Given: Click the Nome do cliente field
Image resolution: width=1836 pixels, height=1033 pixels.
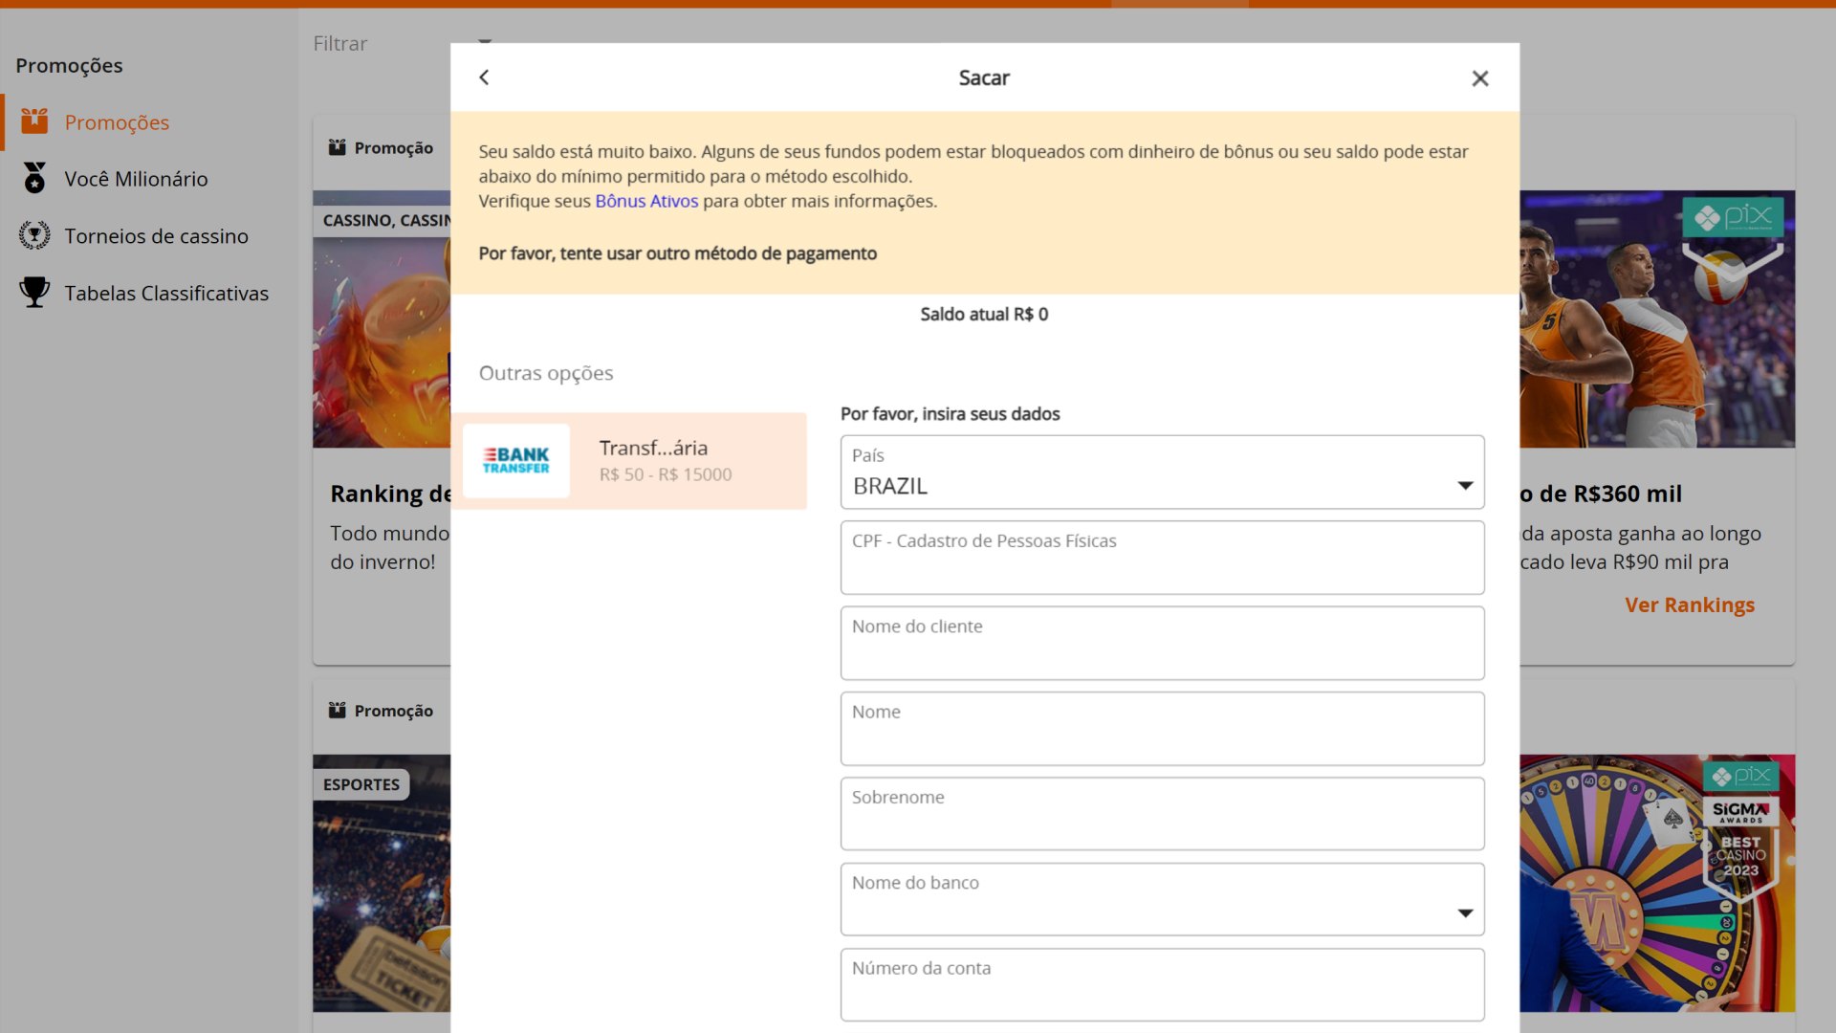Looking at the screenshot, I should 1162,643.
